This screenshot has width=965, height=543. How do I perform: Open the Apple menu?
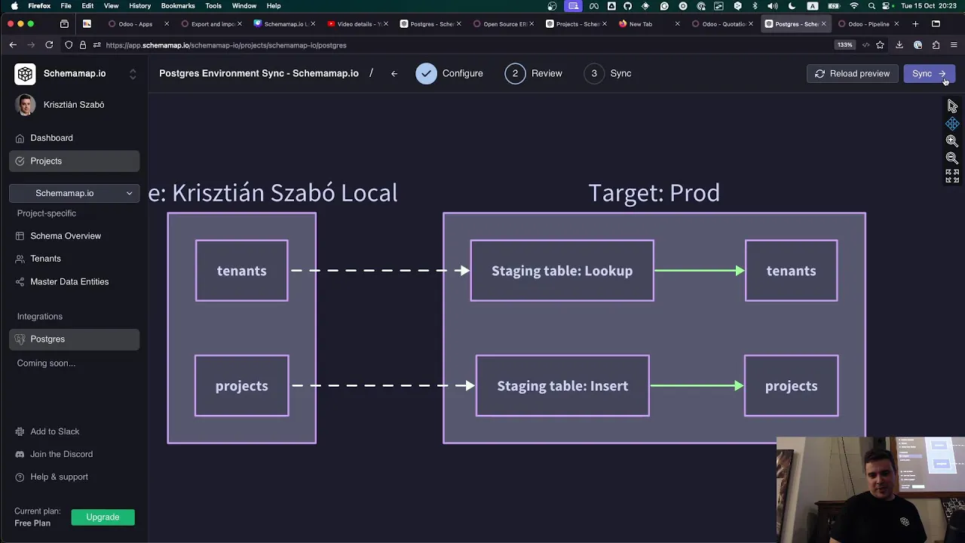click(14, 6)
